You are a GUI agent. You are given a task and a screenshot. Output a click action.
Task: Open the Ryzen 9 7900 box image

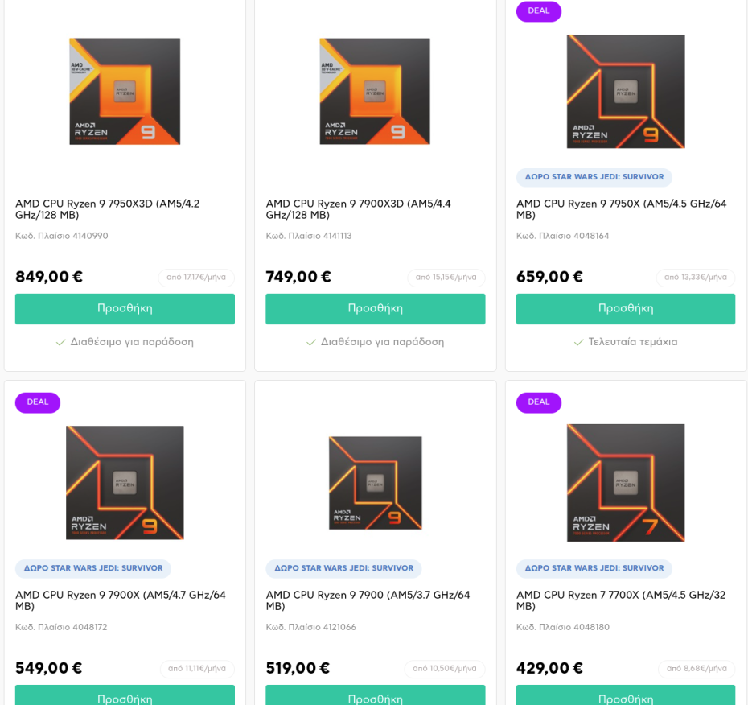pos(375,482)
